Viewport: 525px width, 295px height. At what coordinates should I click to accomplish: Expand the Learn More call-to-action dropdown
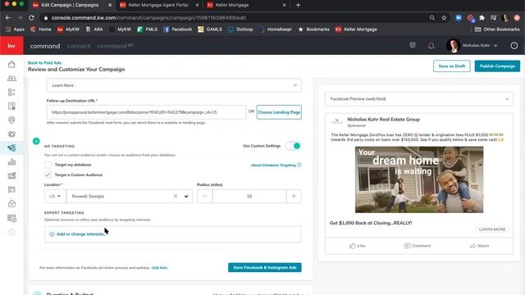tap(174, 85)
